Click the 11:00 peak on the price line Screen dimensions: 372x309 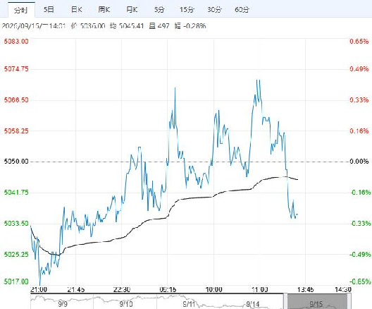pos(258,80)
